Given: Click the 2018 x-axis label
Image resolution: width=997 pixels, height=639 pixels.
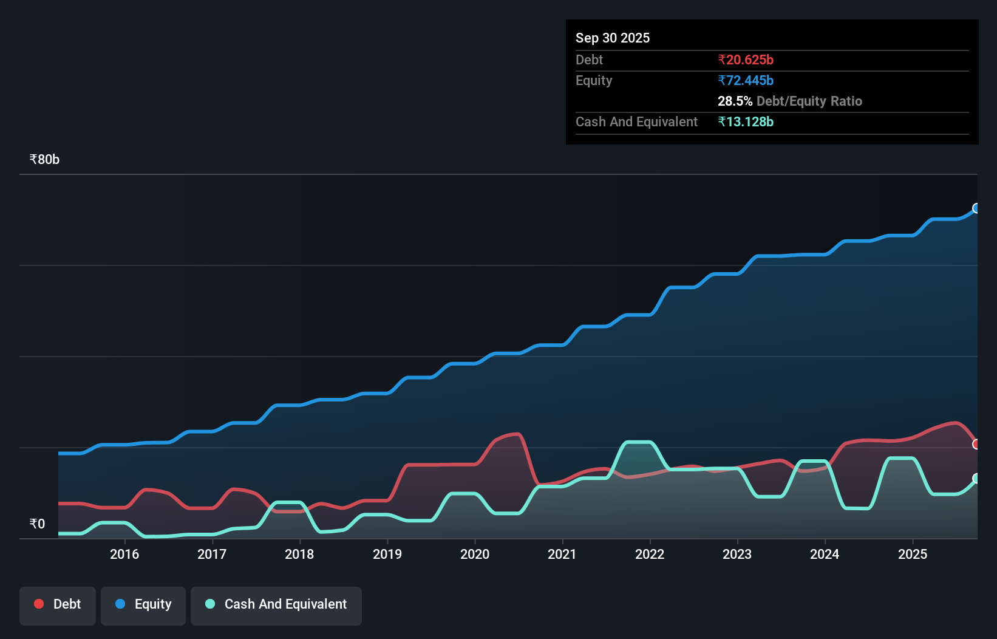Looking at the screenshot, I should point(299,554).
